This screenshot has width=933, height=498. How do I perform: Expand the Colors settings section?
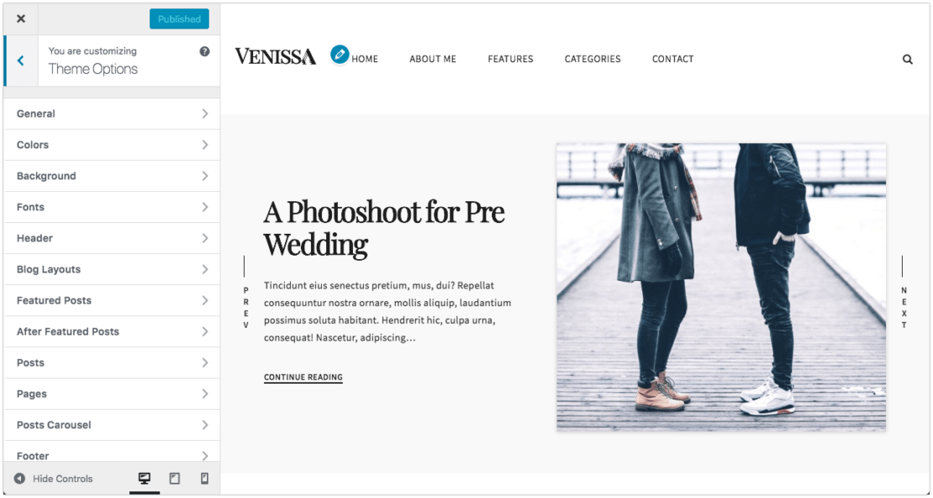pyautogui.click(x=112, y=145)
